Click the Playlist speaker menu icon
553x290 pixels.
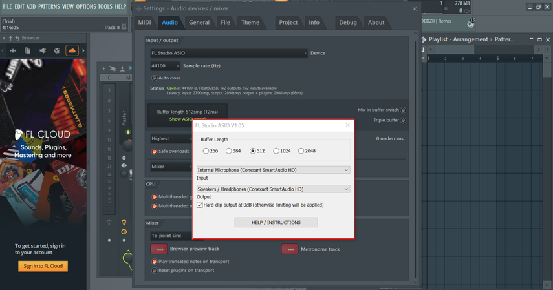(424, 39)
